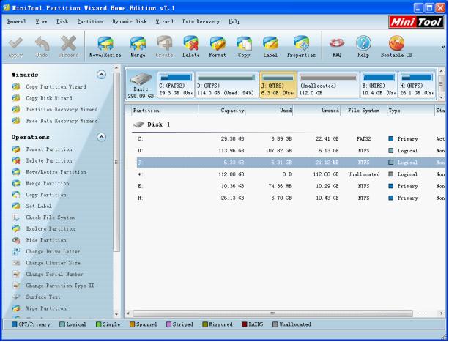
Task: Select the H: (NTFS) block in disk map
Action: click(x=417, y=85)
